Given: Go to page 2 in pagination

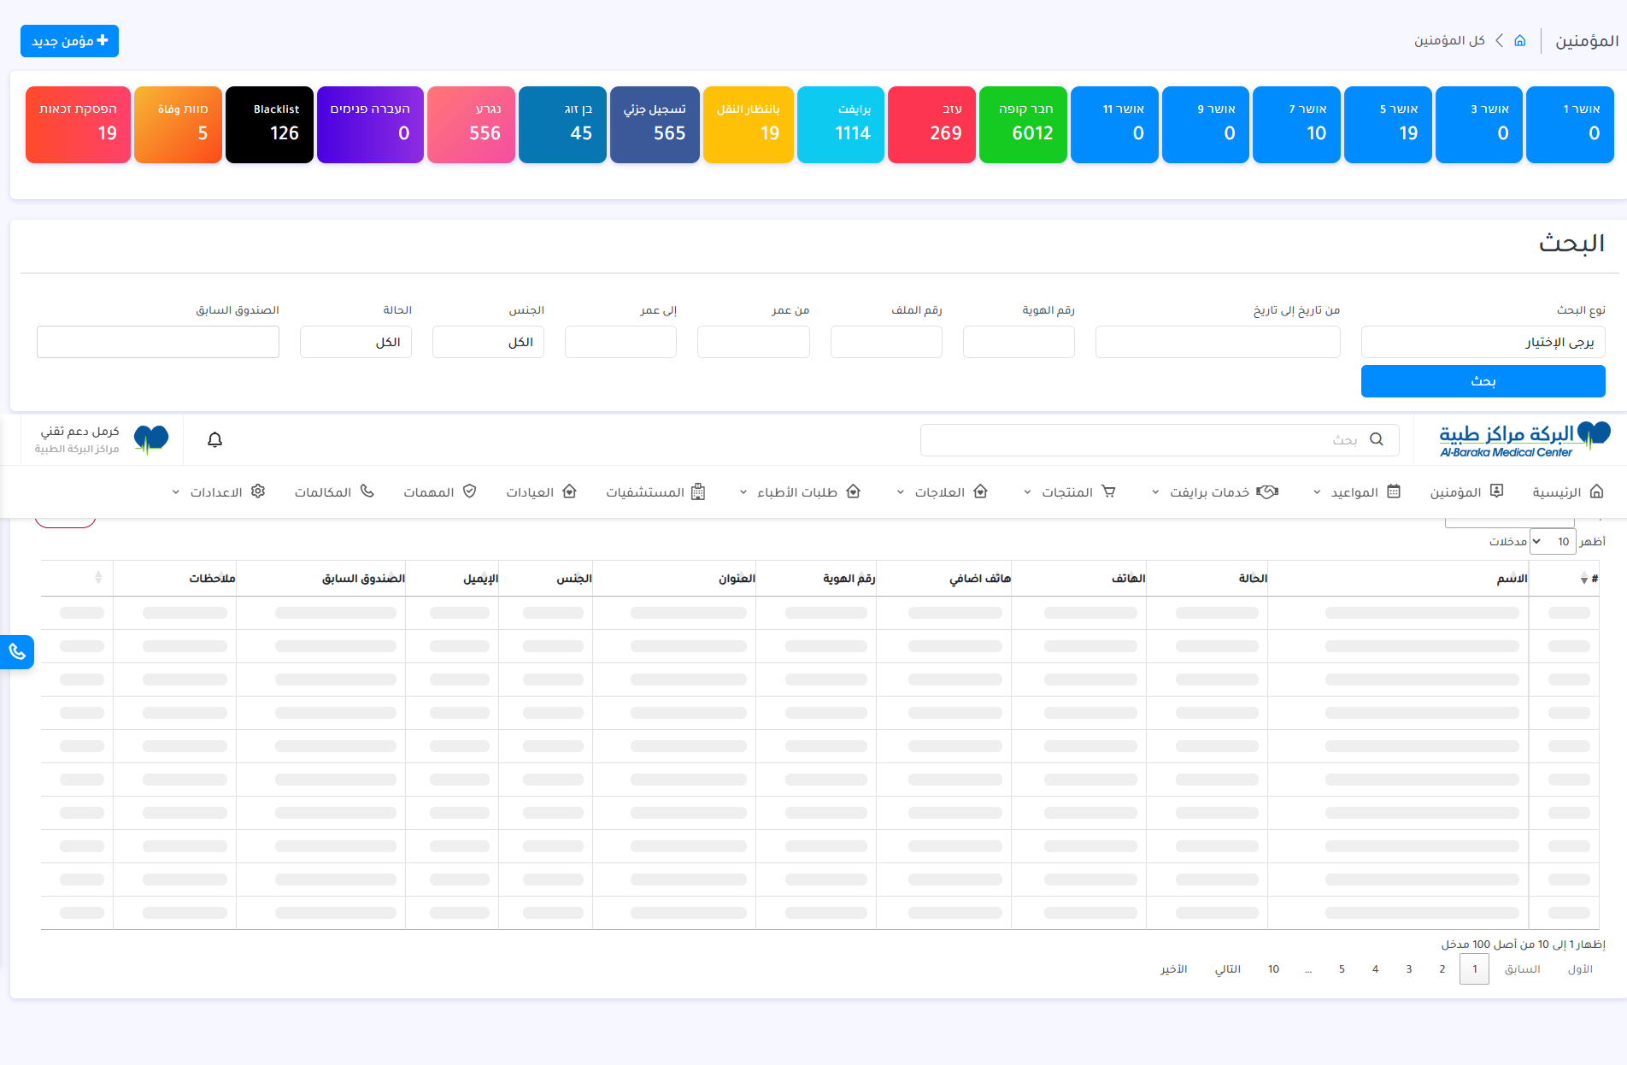Looking at the screenshot, I should pyautogui.click(x=1442, y=969).
